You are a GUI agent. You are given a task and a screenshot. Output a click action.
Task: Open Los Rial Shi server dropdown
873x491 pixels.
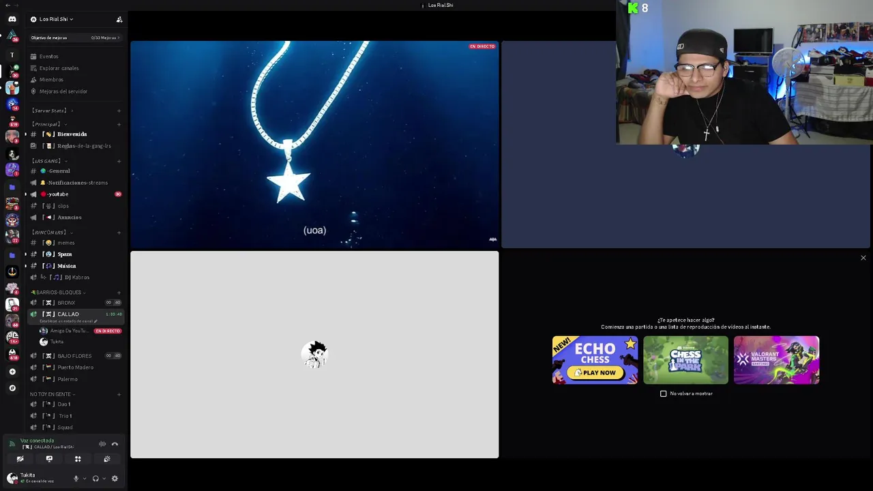click(x=55, y=19)
